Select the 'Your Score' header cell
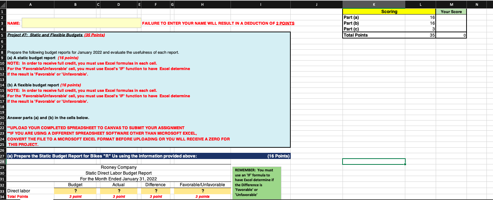 click(x=451, y=12)
